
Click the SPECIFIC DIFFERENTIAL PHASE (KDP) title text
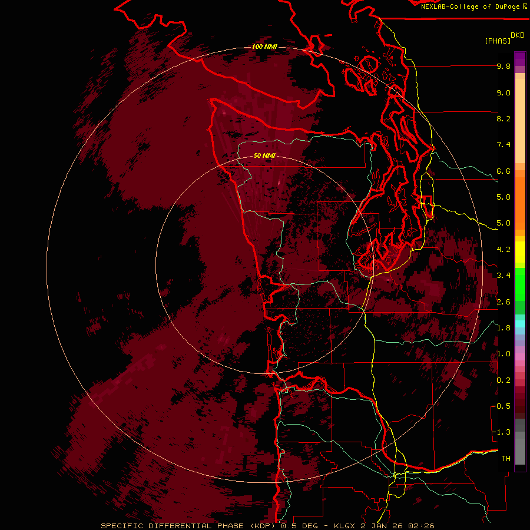(x=189, y=526)
